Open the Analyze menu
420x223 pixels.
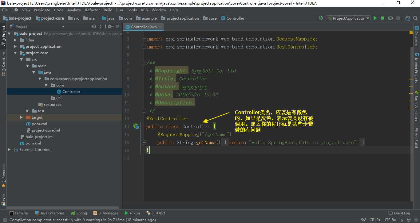coord(74,10)
